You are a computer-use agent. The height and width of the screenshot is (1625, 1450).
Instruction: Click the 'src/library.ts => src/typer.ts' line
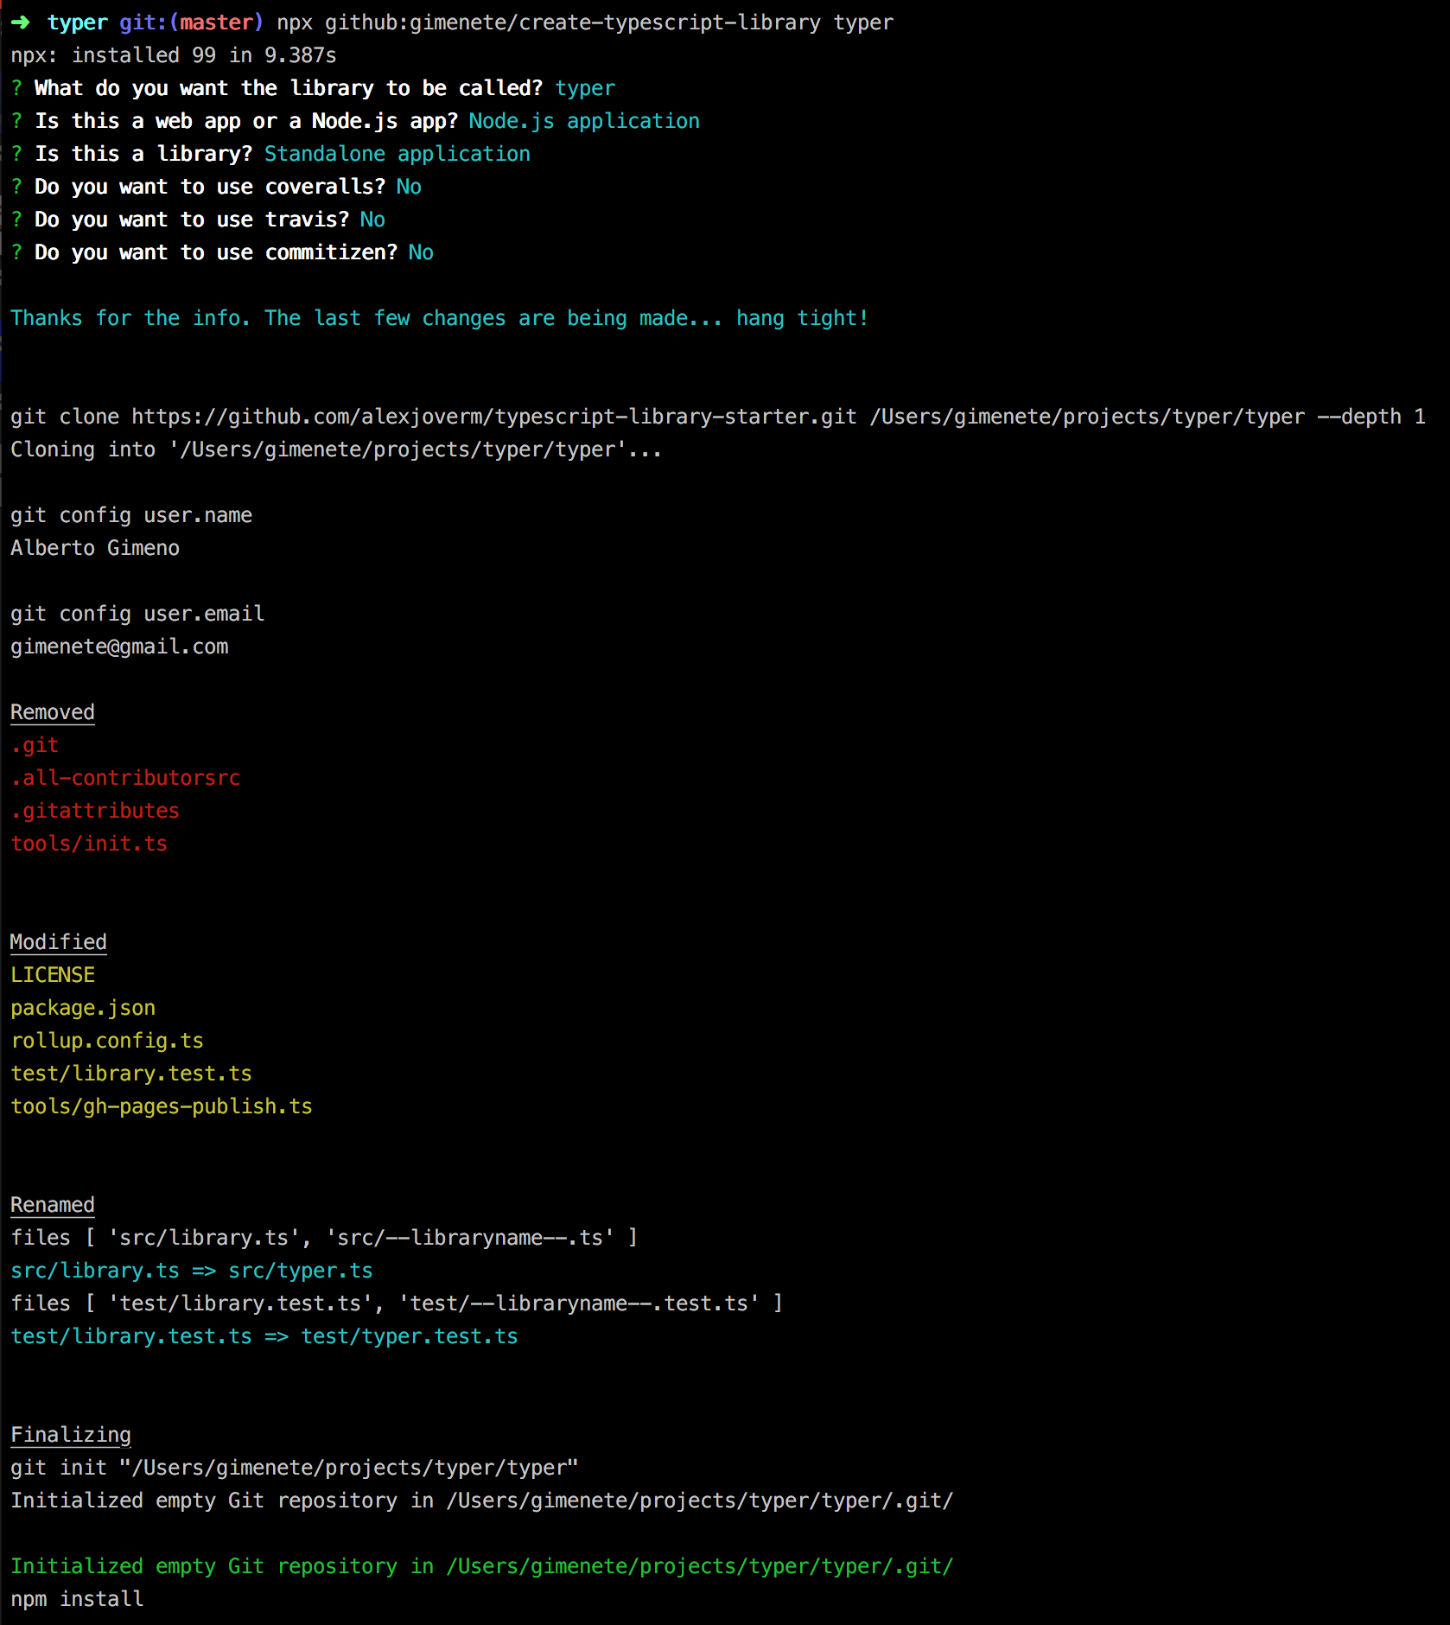(x=192, y=1271)
